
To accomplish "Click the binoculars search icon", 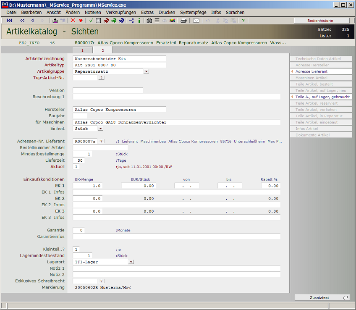I will coord(149,21).
